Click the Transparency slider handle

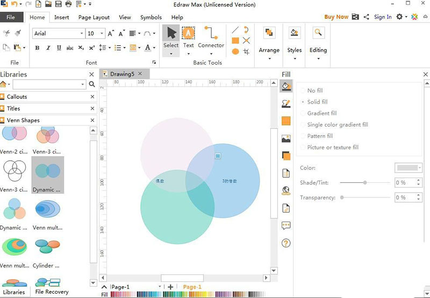[x=342, y=197]
